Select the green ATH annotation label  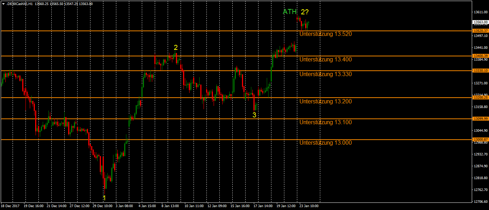click(x=290, y=12)
